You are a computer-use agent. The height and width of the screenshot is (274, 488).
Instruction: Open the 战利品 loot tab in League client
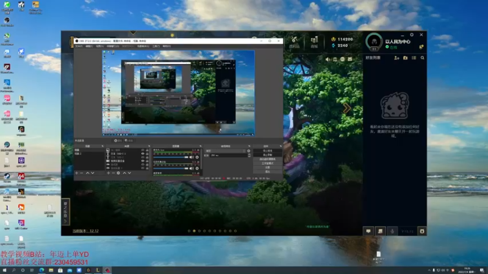294,42
